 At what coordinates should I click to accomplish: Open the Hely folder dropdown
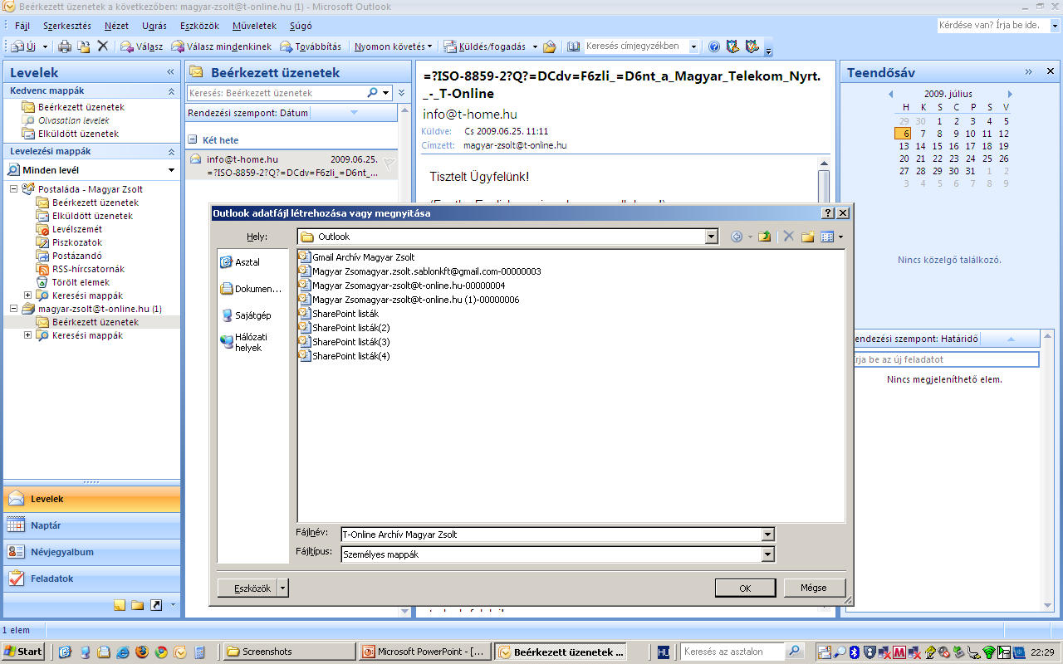point(711,237)
